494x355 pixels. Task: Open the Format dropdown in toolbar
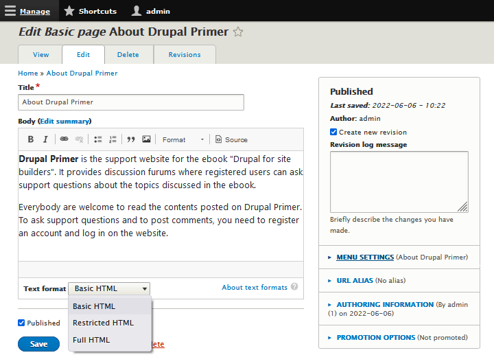point(183,139)
